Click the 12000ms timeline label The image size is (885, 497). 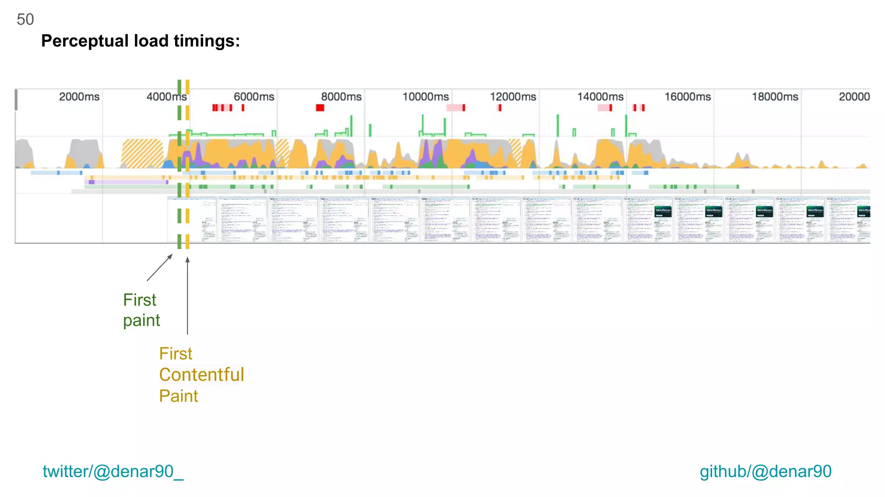[513, 97]
